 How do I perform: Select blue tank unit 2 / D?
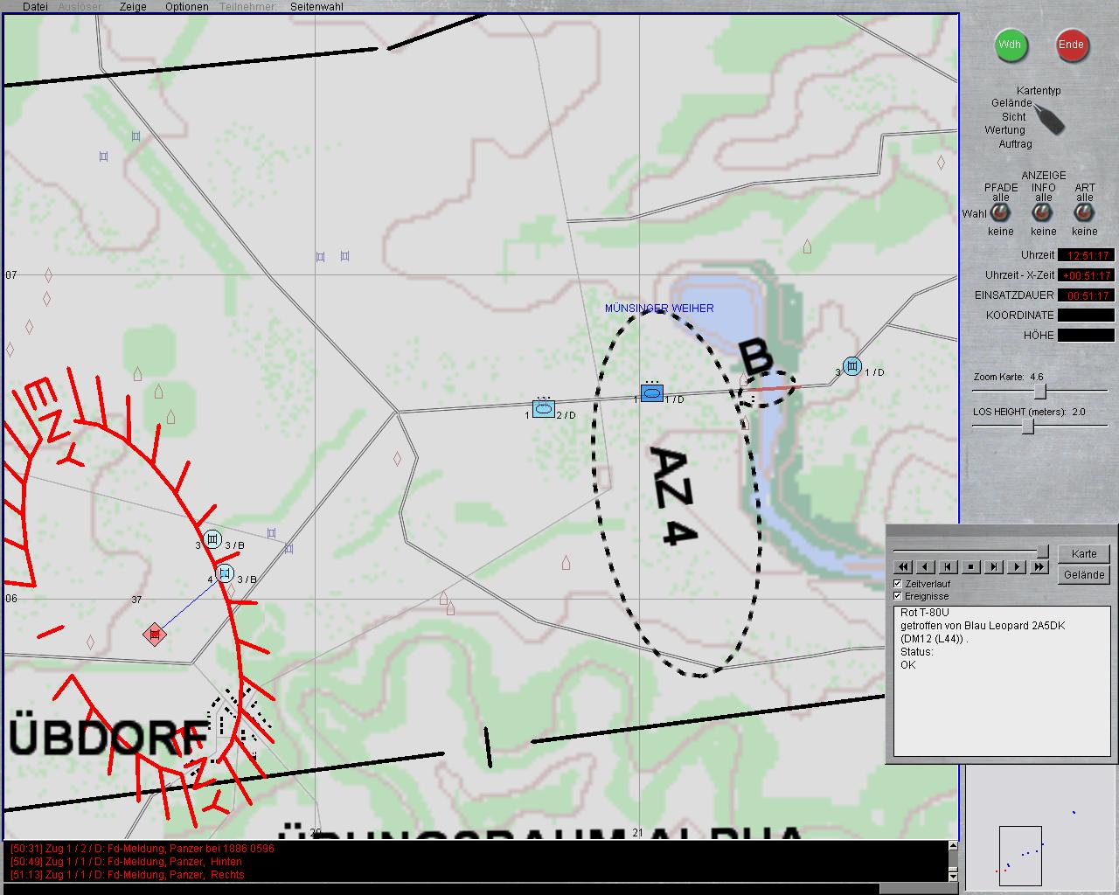point(544,409)
